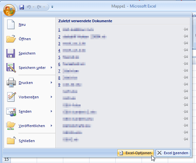Choose Speichern in the Office menu

coord(30,53)
